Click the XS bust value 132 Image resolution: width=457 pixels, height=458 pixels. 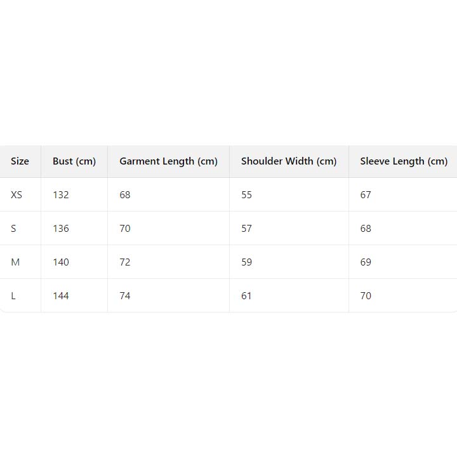61,195
